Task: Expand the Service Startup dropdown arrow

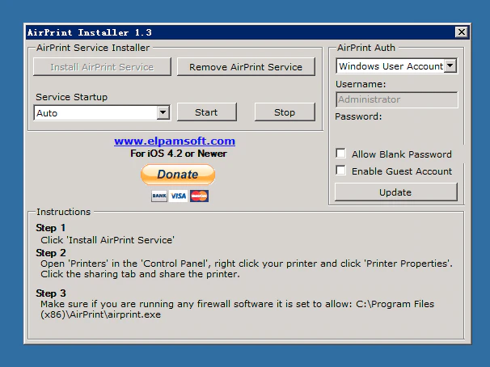Action: [x=163, y=113]
